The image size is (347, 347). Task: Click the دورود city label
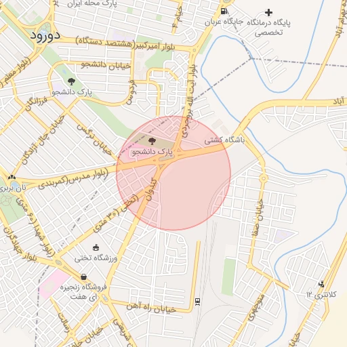point(45,36)
